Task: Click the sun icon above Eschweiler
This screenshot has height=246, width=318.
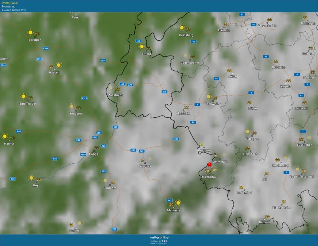Action: click(x=209, y=96)
